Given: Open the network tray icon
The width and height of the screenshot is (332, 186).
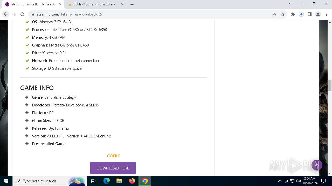Looking at the screenshot, I should click(292, 181).
